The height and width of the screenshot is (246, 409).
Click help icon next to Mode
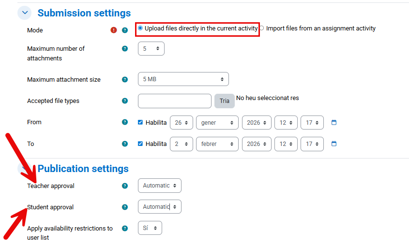(x=125, y=30)
